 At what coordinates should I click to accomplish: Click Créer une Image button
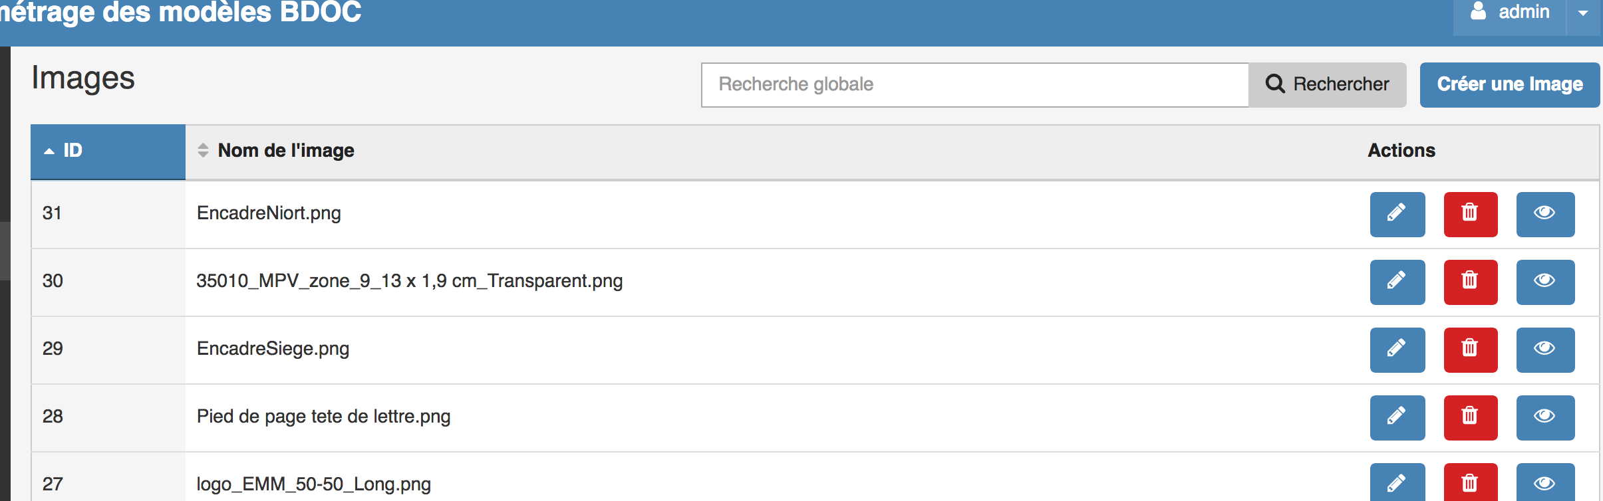[1510, 84]
